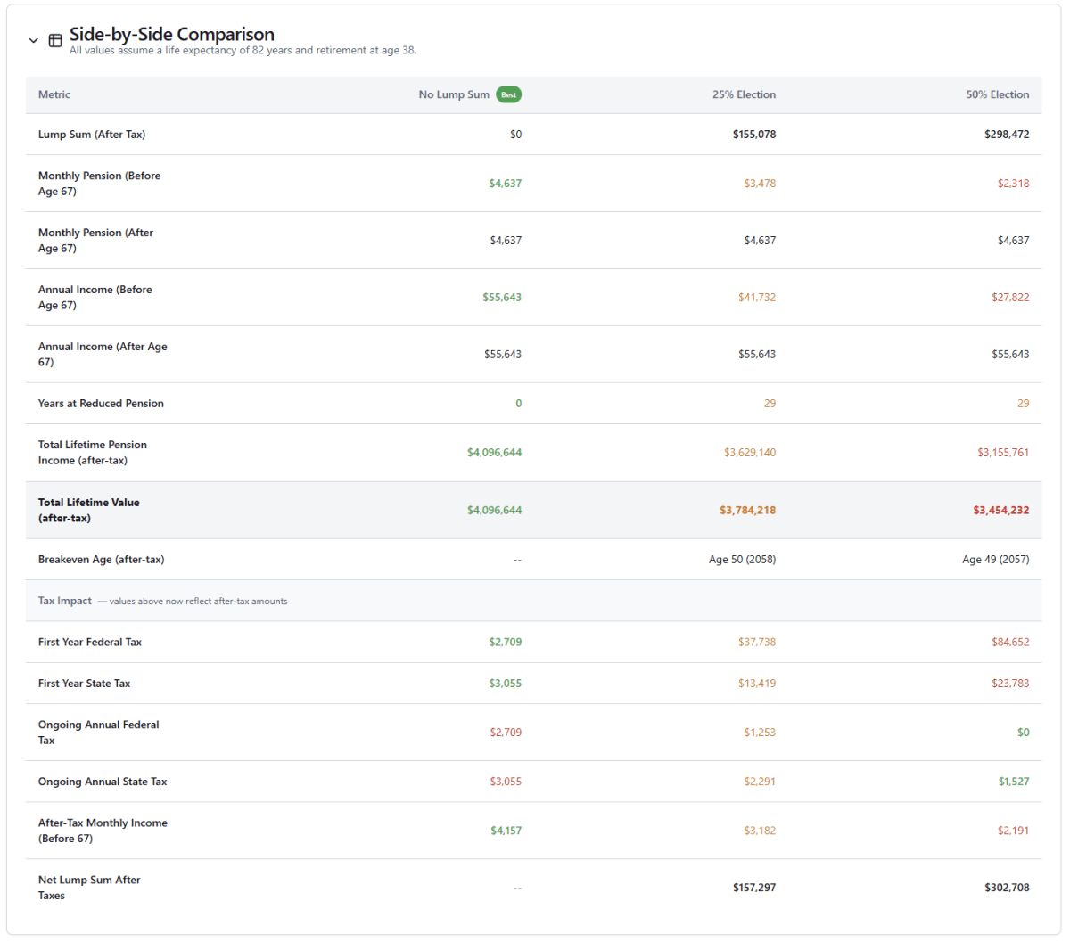The width and height of the screenshot is (1070, 942).
Task: Click the $37,738 federal tax value
Action: tap(757, 642)
